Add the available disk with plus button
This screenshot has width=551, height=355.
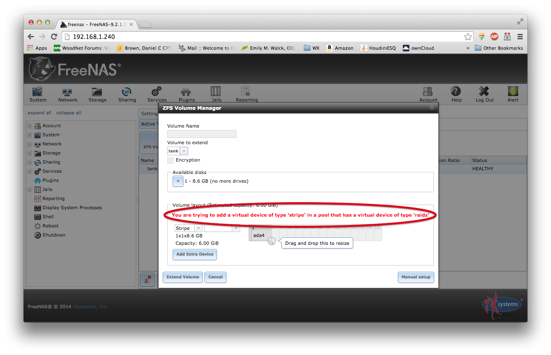coord(178,181)
